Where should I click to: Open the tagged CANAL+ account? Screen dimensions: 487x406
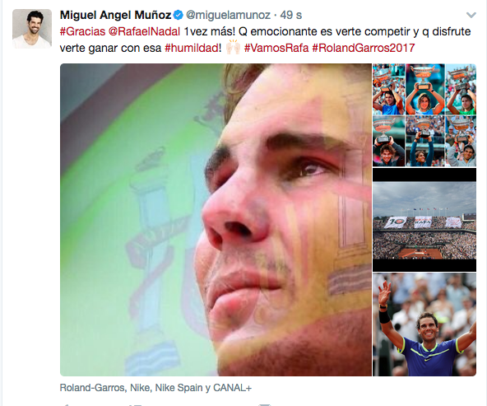[232, 388]
